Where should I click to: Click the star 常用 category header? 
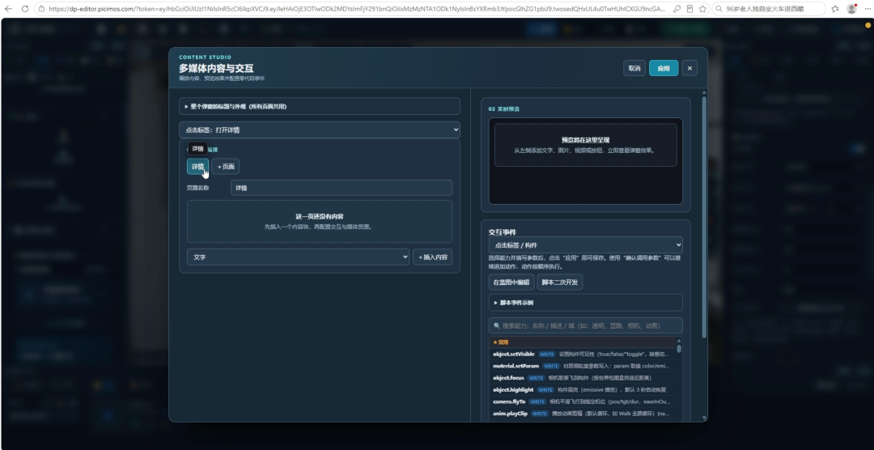point(582,342)
